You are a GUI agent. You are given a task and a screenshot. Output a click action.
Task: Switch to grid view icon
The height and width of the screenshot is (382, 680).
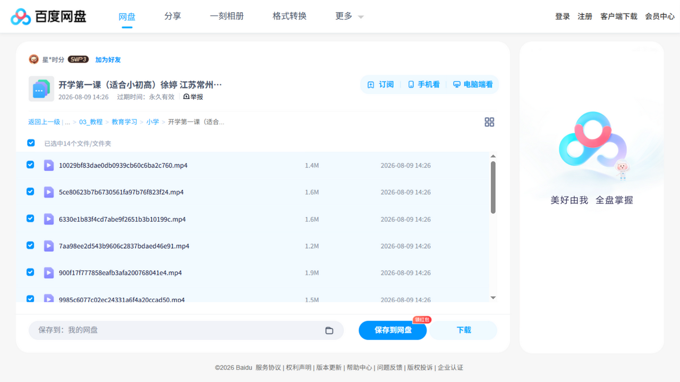489,122
